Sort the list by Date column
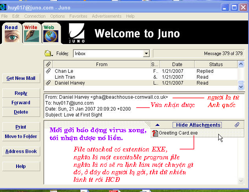Viewport: 249px width, 192px height. [x=177, y=65]
